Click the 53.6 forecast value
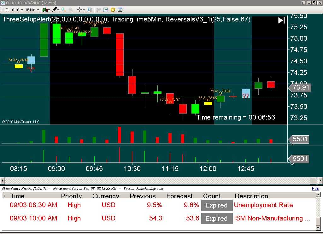This screenshot has width=323, height=234. point(193,218)
